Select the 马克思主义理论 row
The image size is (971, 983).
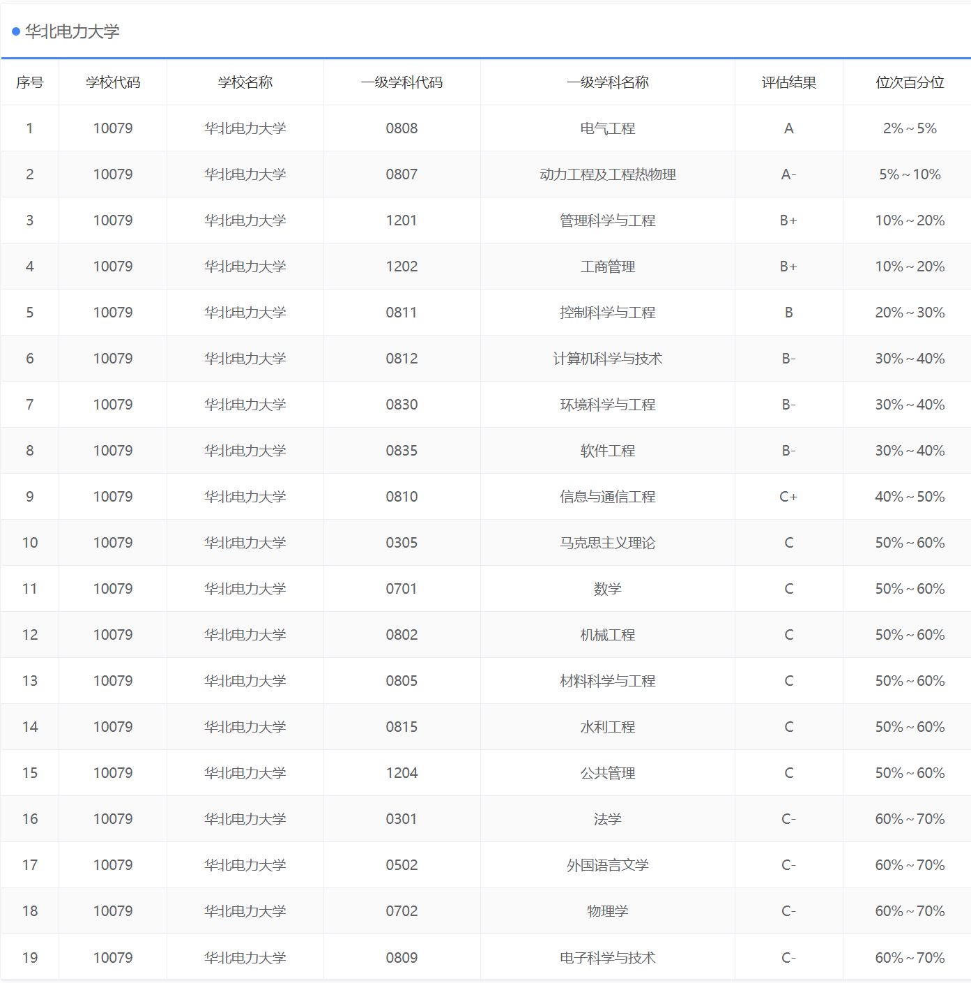tap(607, 543)
